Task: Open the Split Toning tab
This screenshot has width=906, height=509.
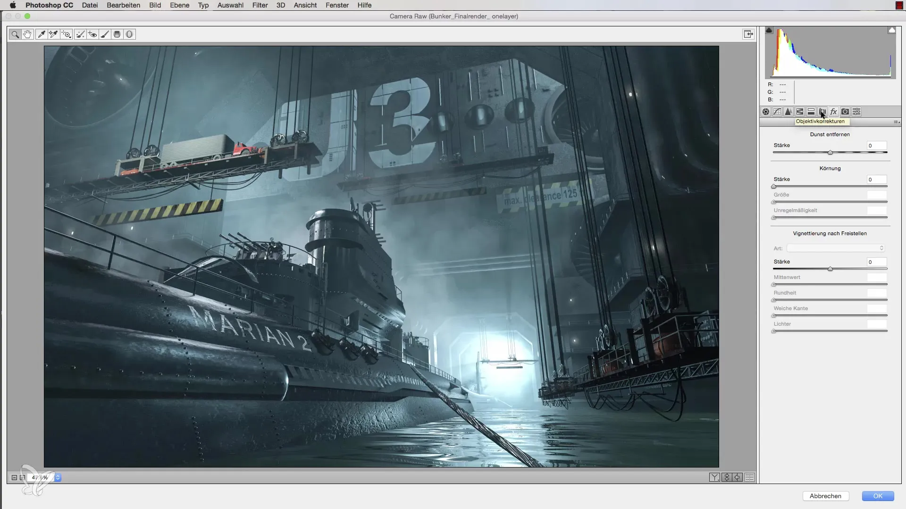Action: (811, 112)
